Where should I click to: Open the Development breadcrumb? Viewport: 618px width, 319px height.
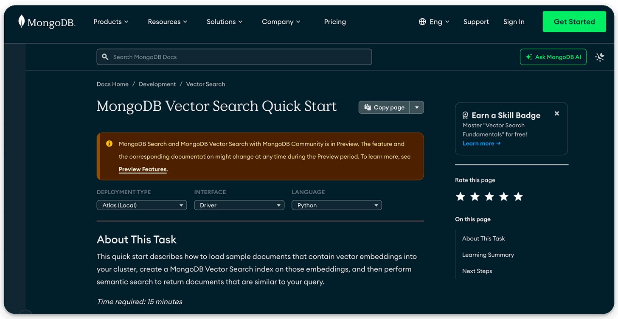click(x=157, y=84)
